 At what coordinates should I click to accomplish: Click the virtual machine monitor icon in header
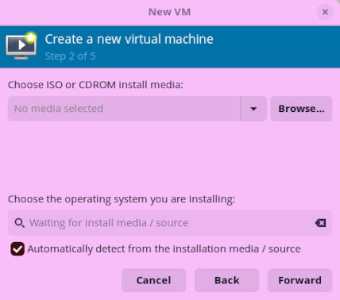[x=21, y=46]
